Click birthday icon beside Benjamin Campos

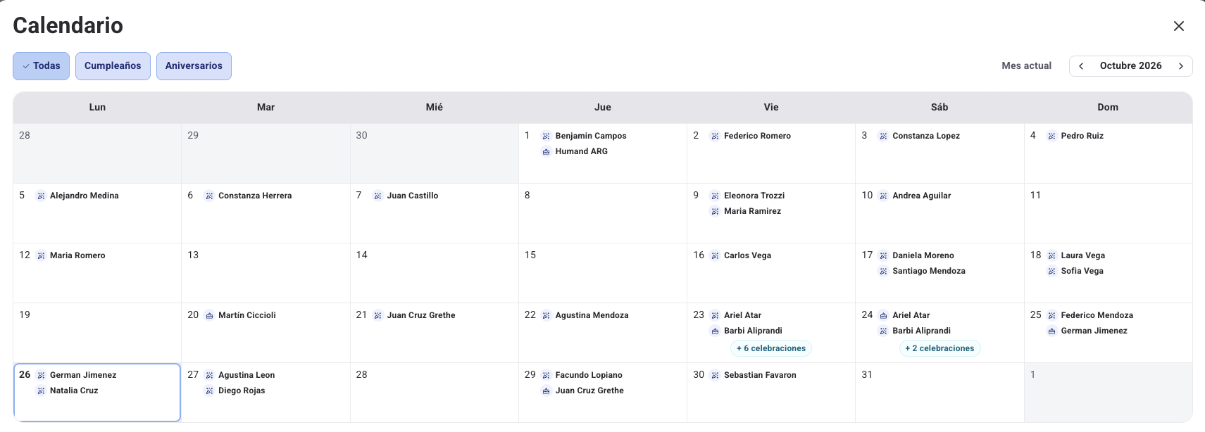click(546, 136)
